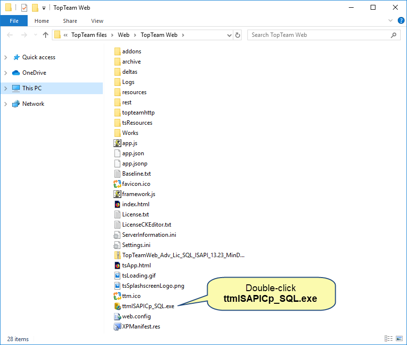This screenshot has height=345, width=407.
Task: Switch to the View ribbon tab
Action: click(x=98, y=21)
